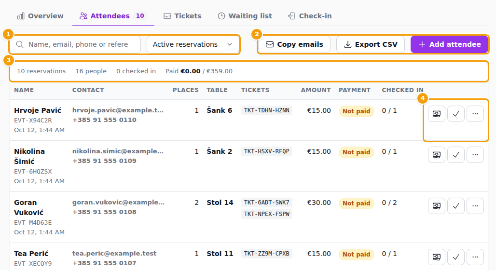The width and height of the screenshot is (496, 270).
Task: Focus the name, email, phone search field
Action: click(x=75, y=44)
